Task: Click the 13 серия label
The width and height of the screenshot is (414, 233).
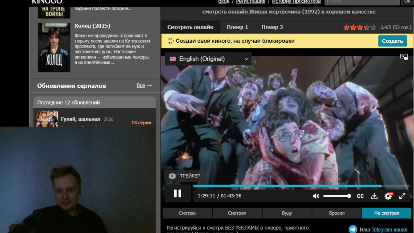Action: (141, 123)
